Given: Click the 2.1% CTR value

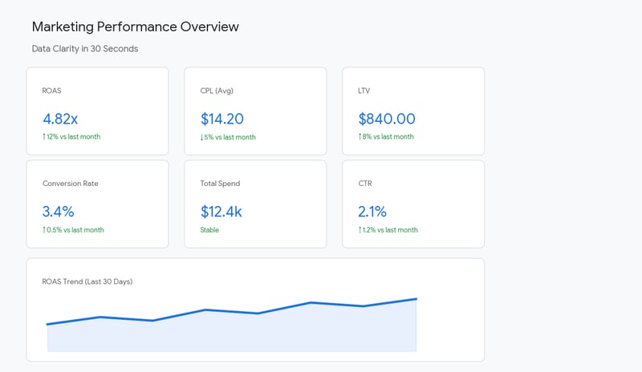Looking at the screenshot, I should tap(372, 212).
